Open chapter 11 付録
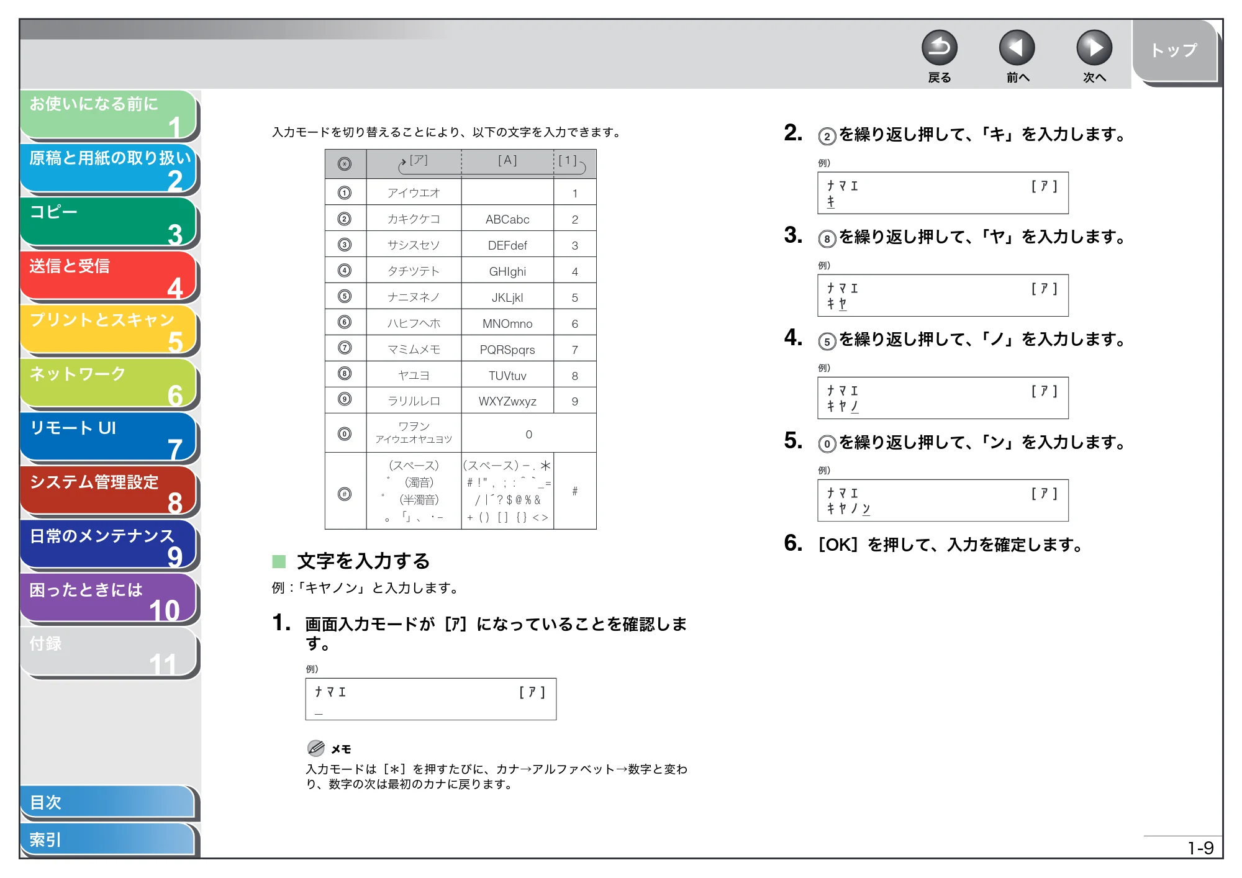 (x=109, y=653)
